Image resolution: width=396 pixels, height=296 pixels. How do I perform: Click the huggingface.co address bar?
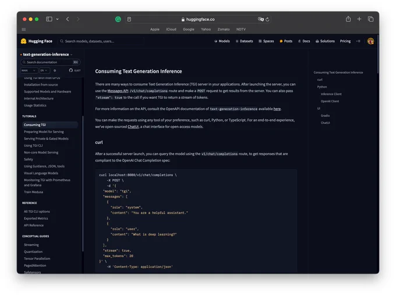[198, 19]
